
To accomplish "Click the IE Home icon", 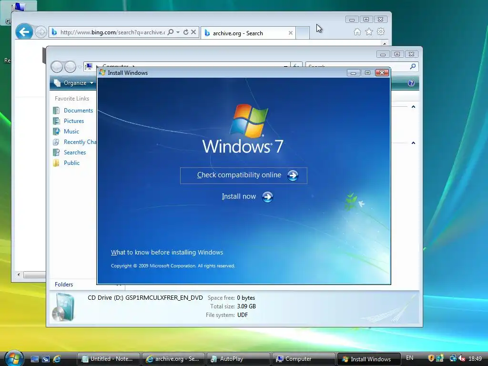I will pos(357,32).
